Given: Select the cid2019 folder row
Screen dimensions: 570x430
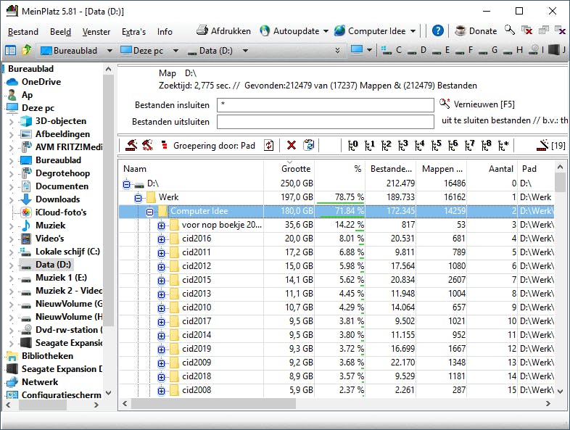Looking at the screenshot, I should click(336, 349).
